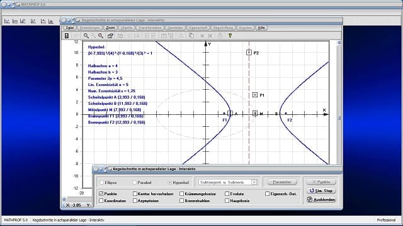This screenshot has height=226, width=403.
Task: Select the Hyperbel radio button
Action: click(169, 183)
